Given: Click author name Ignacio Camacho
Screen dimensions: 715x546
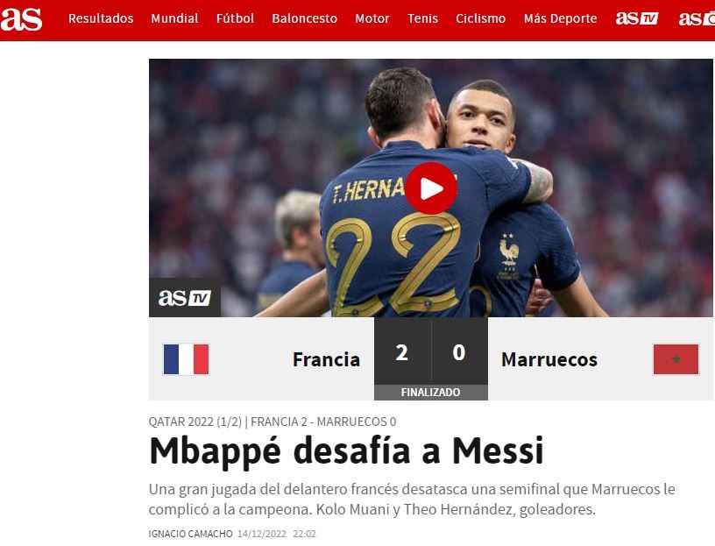Looking at the screenshot, I should (191, 534).
